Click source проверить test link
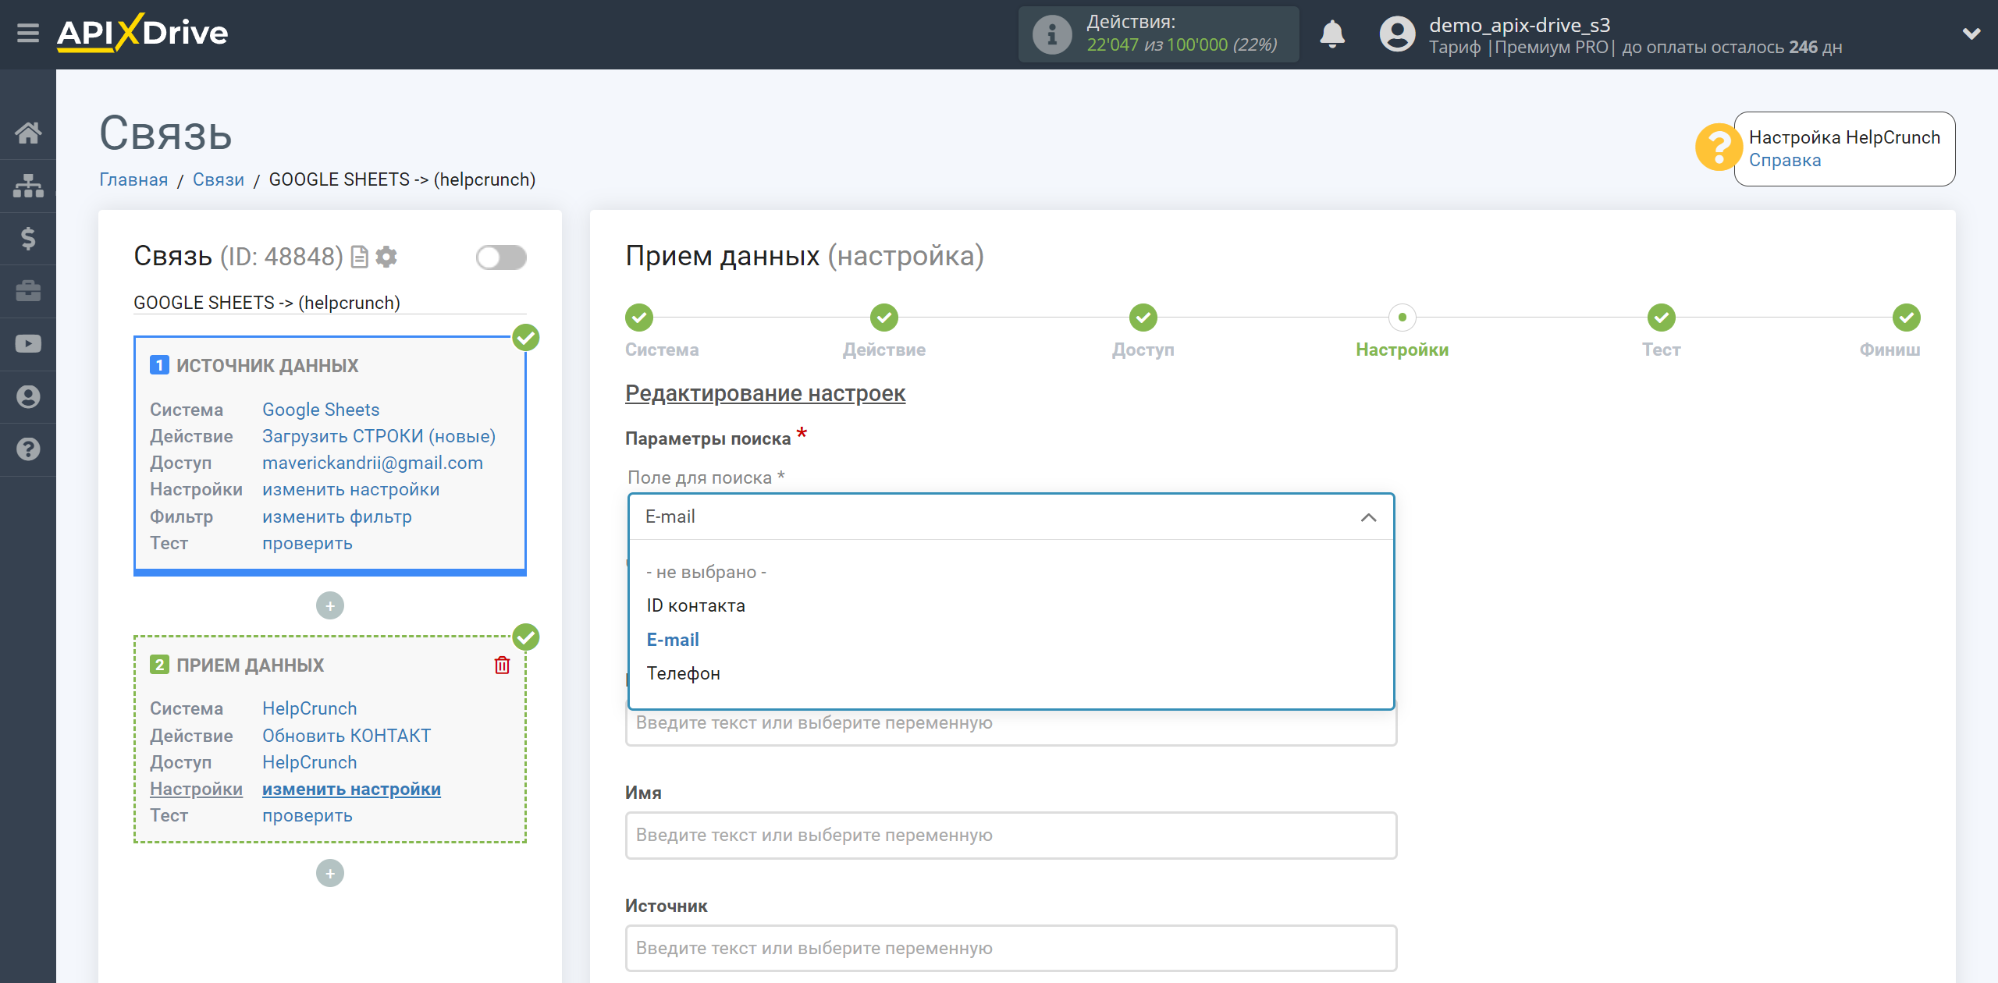The height and width of the screenshot is (983, 1998). coord(307,543)
